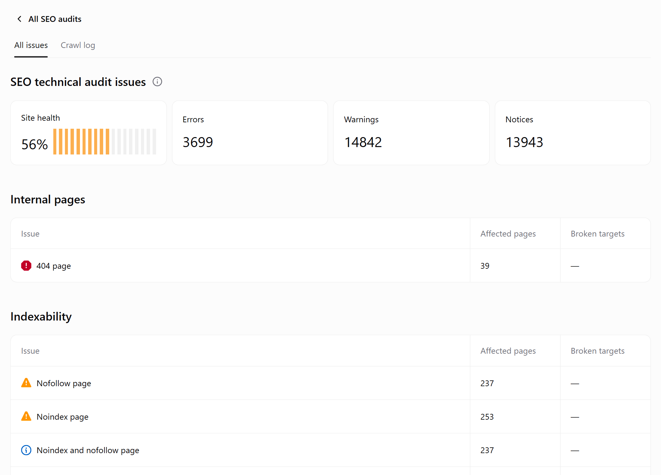Click Affected pages header in Indexability table
This screenshot has height=475, width=661.
pos(508,351)
